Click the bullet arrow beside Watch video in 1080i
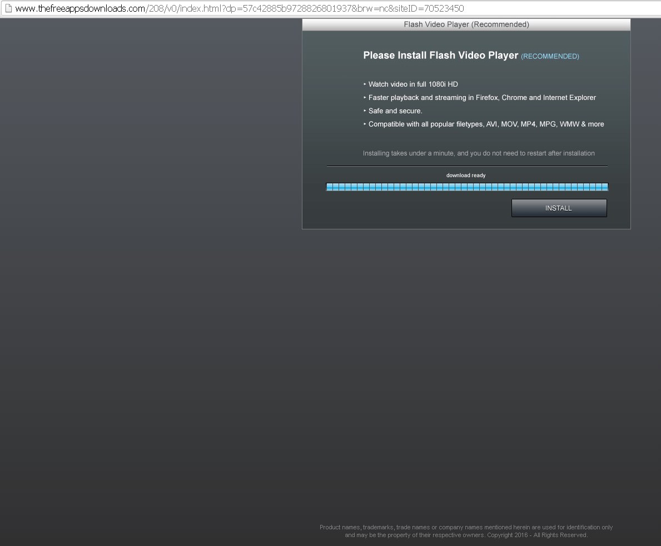The height and width of the screenshot is (546, 661). (x=365, y=84)
